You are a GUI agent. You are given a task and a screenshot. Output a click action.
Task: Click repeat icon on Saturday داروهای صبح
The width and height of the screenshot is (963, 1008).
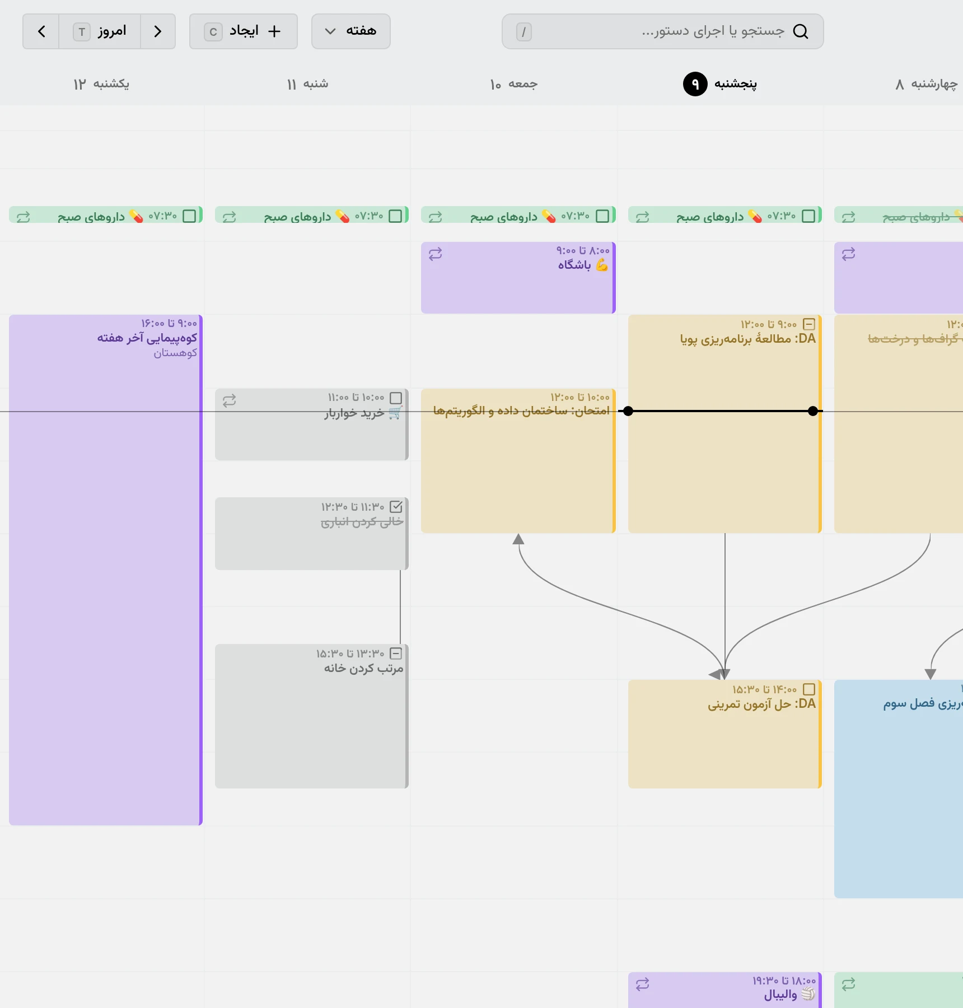[230, 217]
